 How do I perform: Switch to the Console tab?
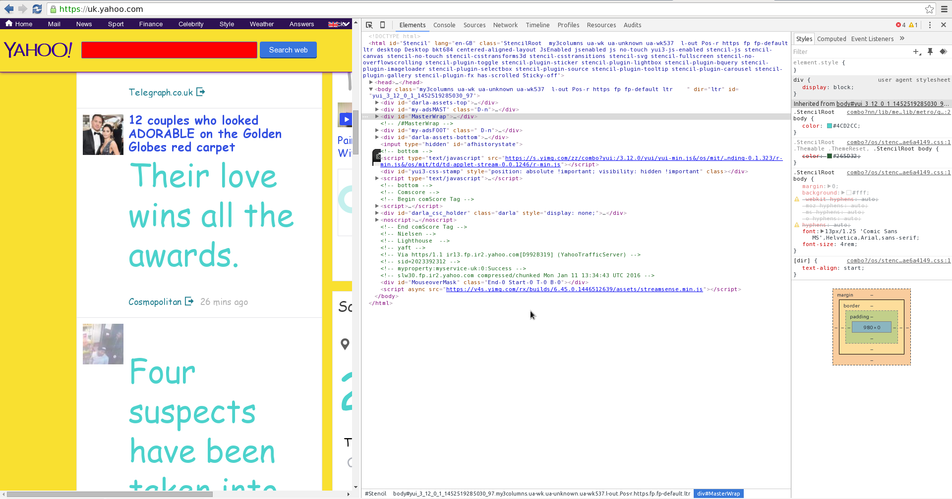[x=444, y=25]
